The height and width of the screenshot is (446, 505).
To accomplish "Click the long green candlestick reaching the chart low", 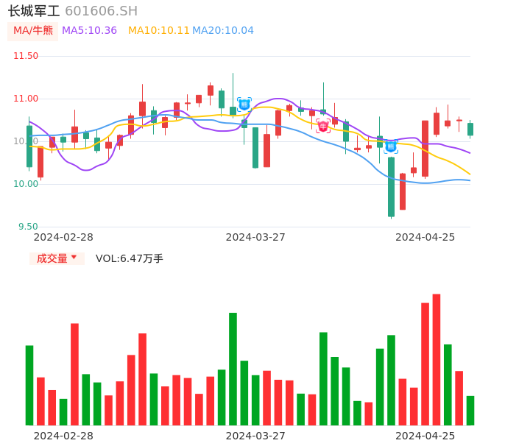I will (x=392, y=187).
